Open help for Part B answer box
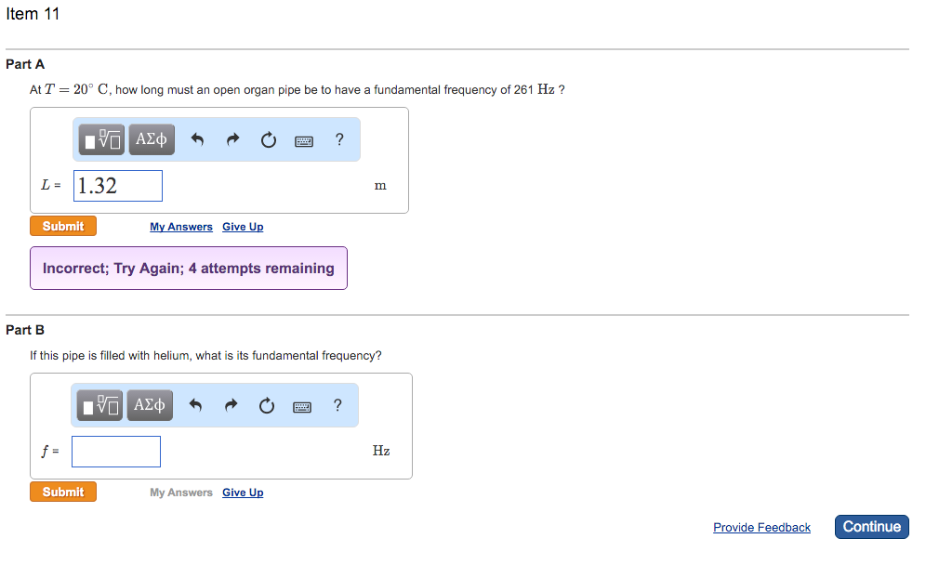Screen dimensions: 926x565 click(337, 406)
